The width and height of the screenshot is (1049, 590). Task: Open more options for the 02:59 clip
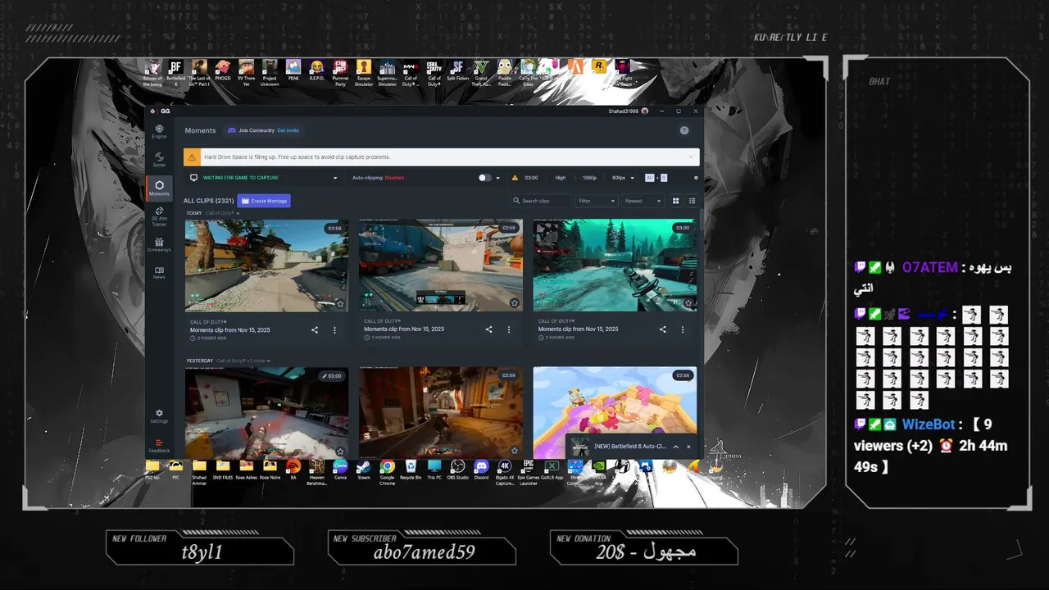[x=508, y=329]
